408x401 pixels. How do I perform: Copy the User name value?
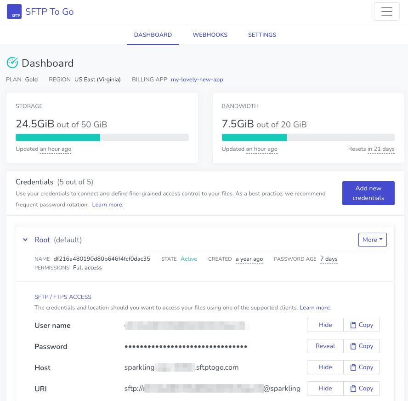click(x=362, y=325)
